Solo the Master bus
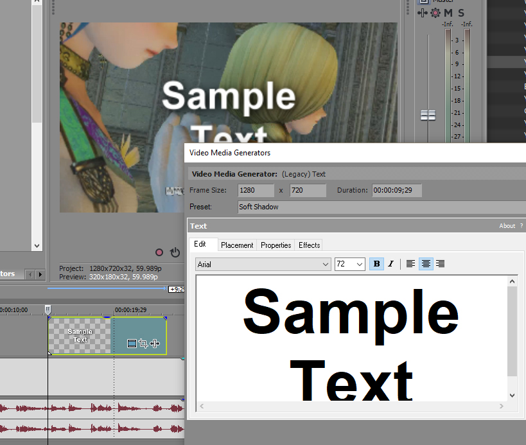 pos(461,13)
